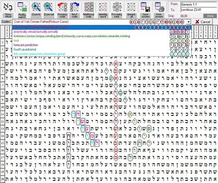Click row header number 20 of the matrix
Viewport: 218px width, 183px height.
tap(2, 179)
